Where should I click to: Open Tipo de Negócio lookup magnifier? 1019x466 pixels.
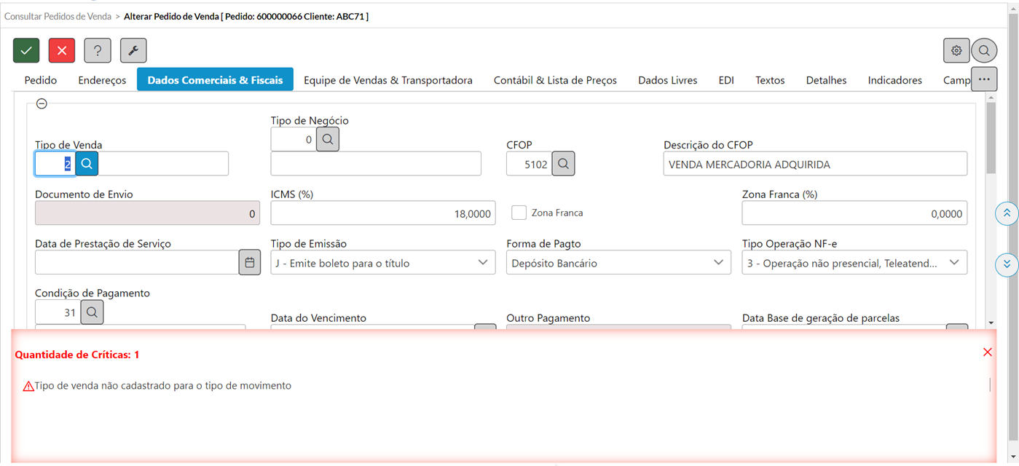(x=328, y=139)
